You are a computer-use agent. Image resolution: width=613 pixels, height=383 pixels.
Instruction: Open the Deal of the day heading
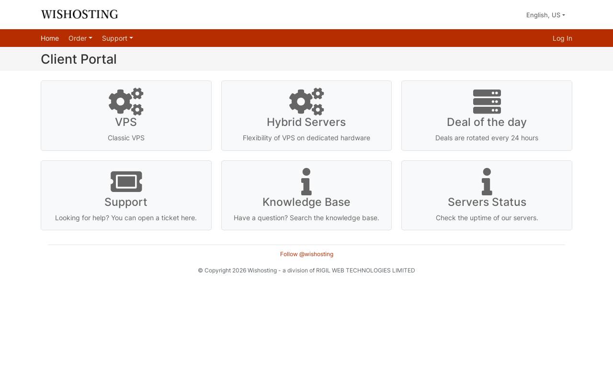[487, 122]
